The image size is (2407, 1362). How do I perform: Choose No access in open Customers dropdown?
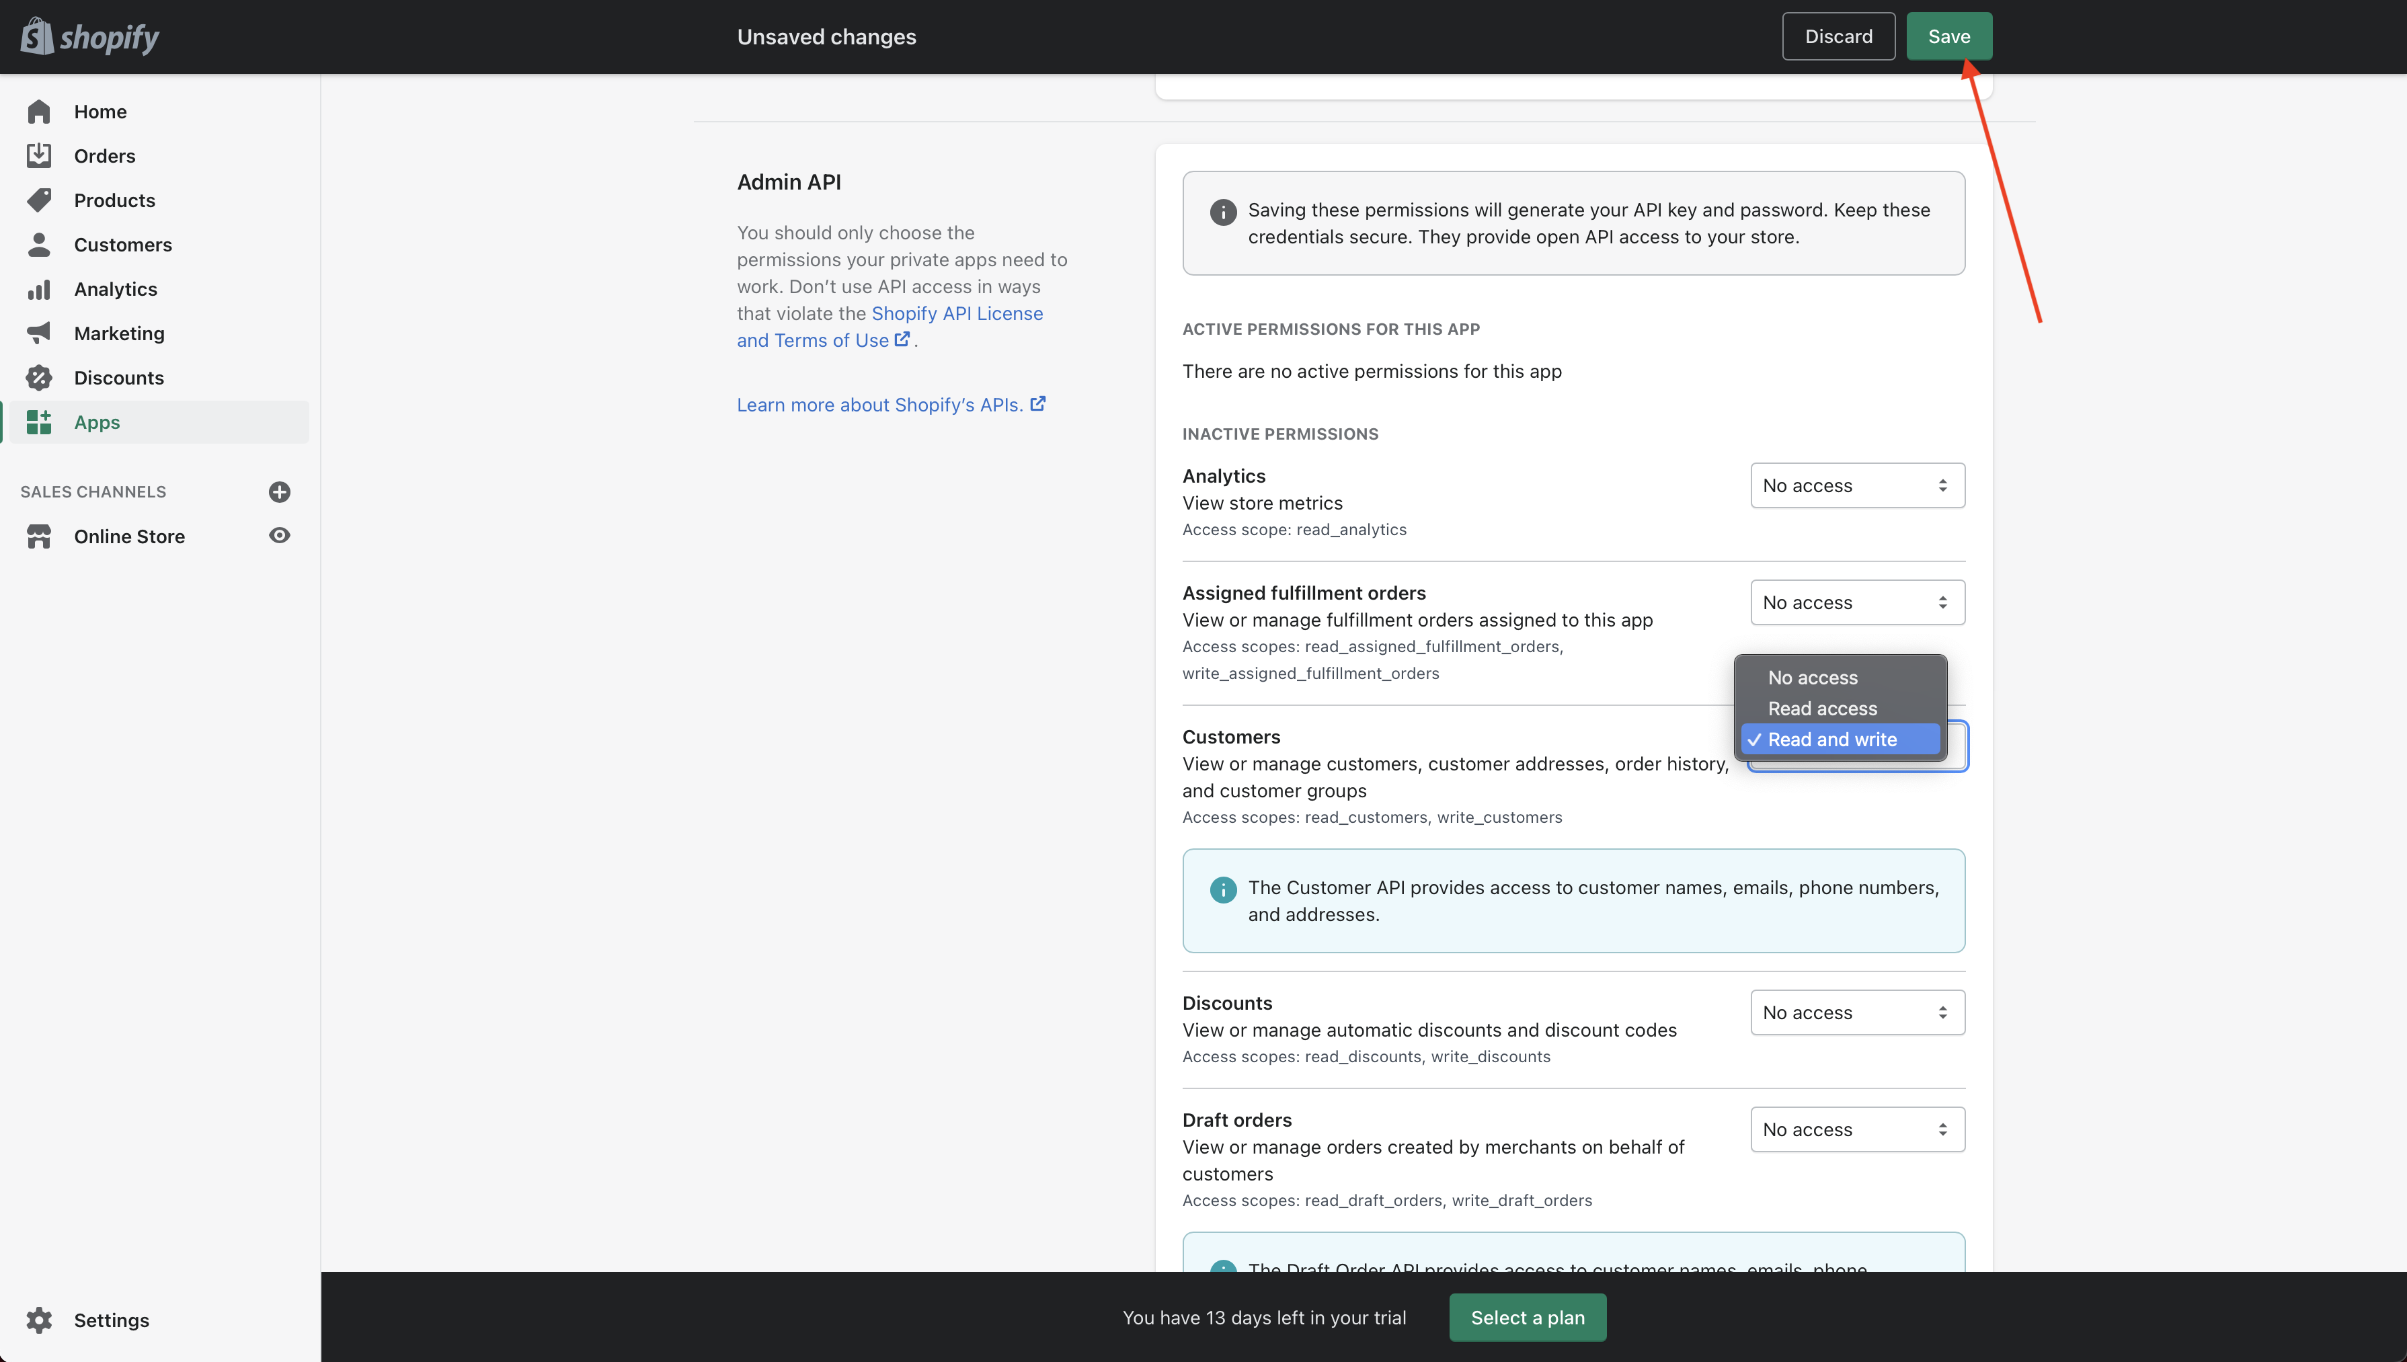(x=1840, y=677)
